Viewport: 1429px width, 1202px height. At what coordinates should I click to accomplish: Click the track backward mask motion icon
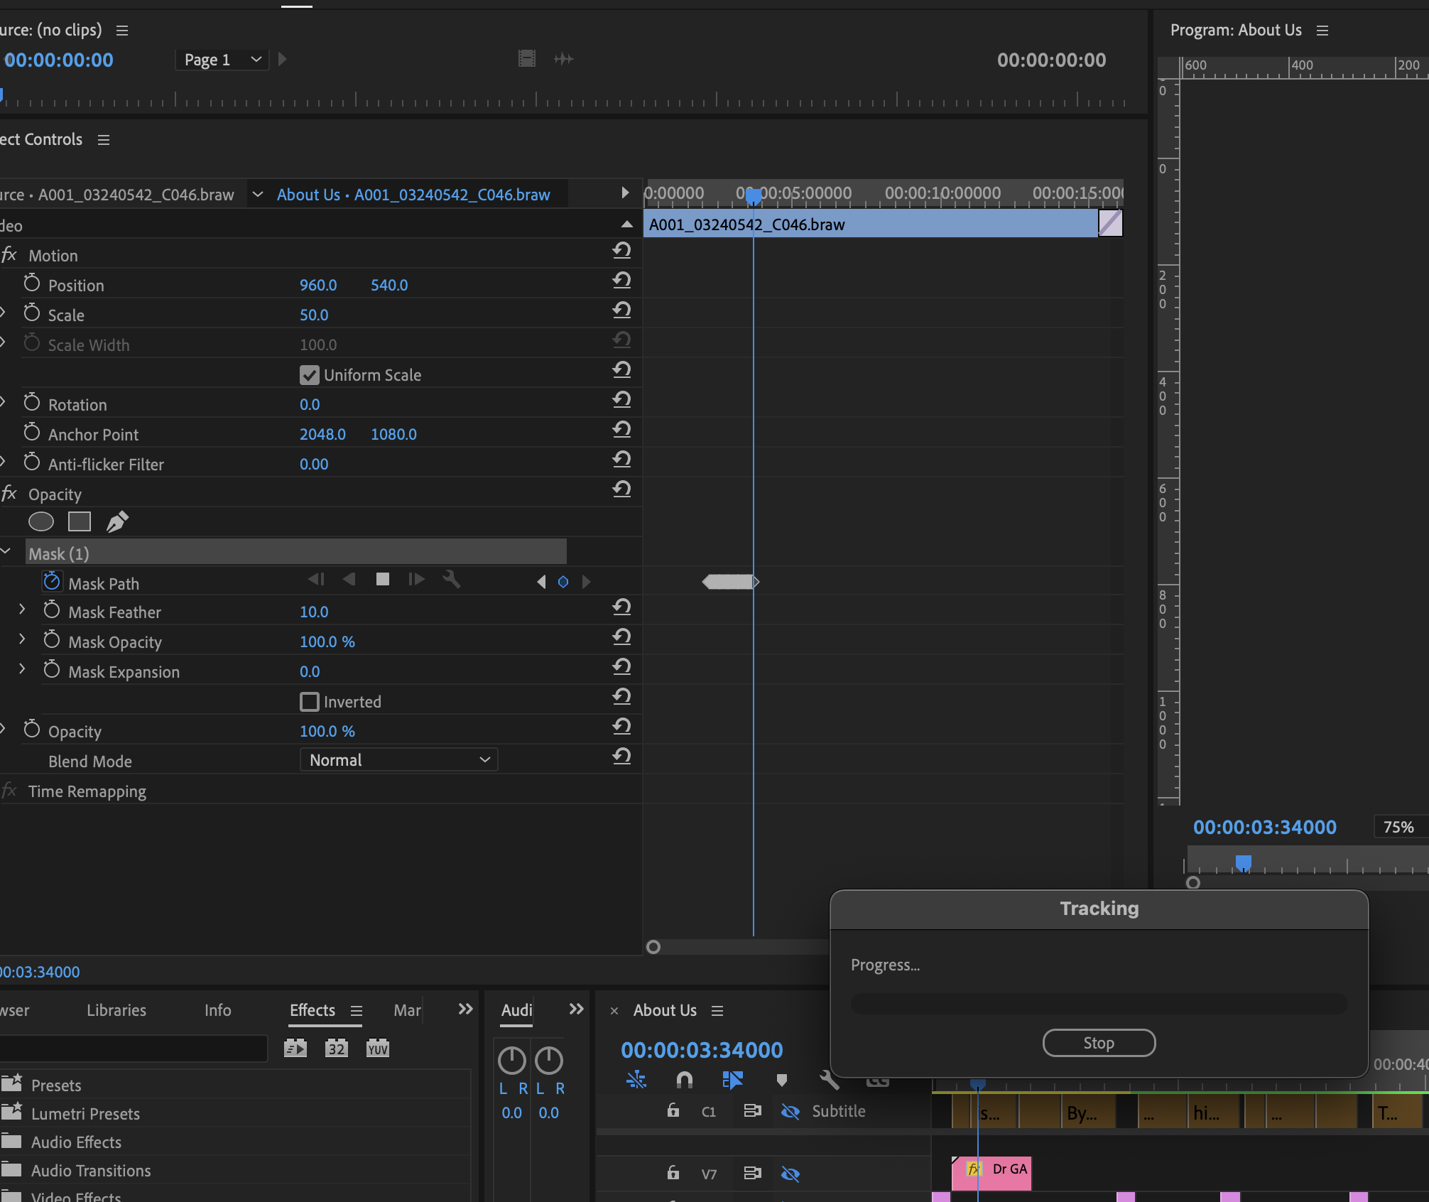point(348,582)
